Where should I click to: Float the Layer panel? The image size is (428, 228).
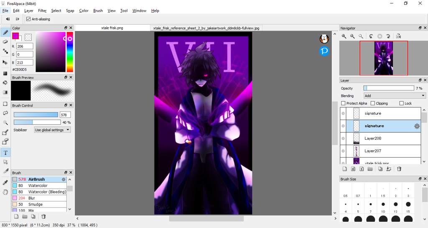click(420, 80)
